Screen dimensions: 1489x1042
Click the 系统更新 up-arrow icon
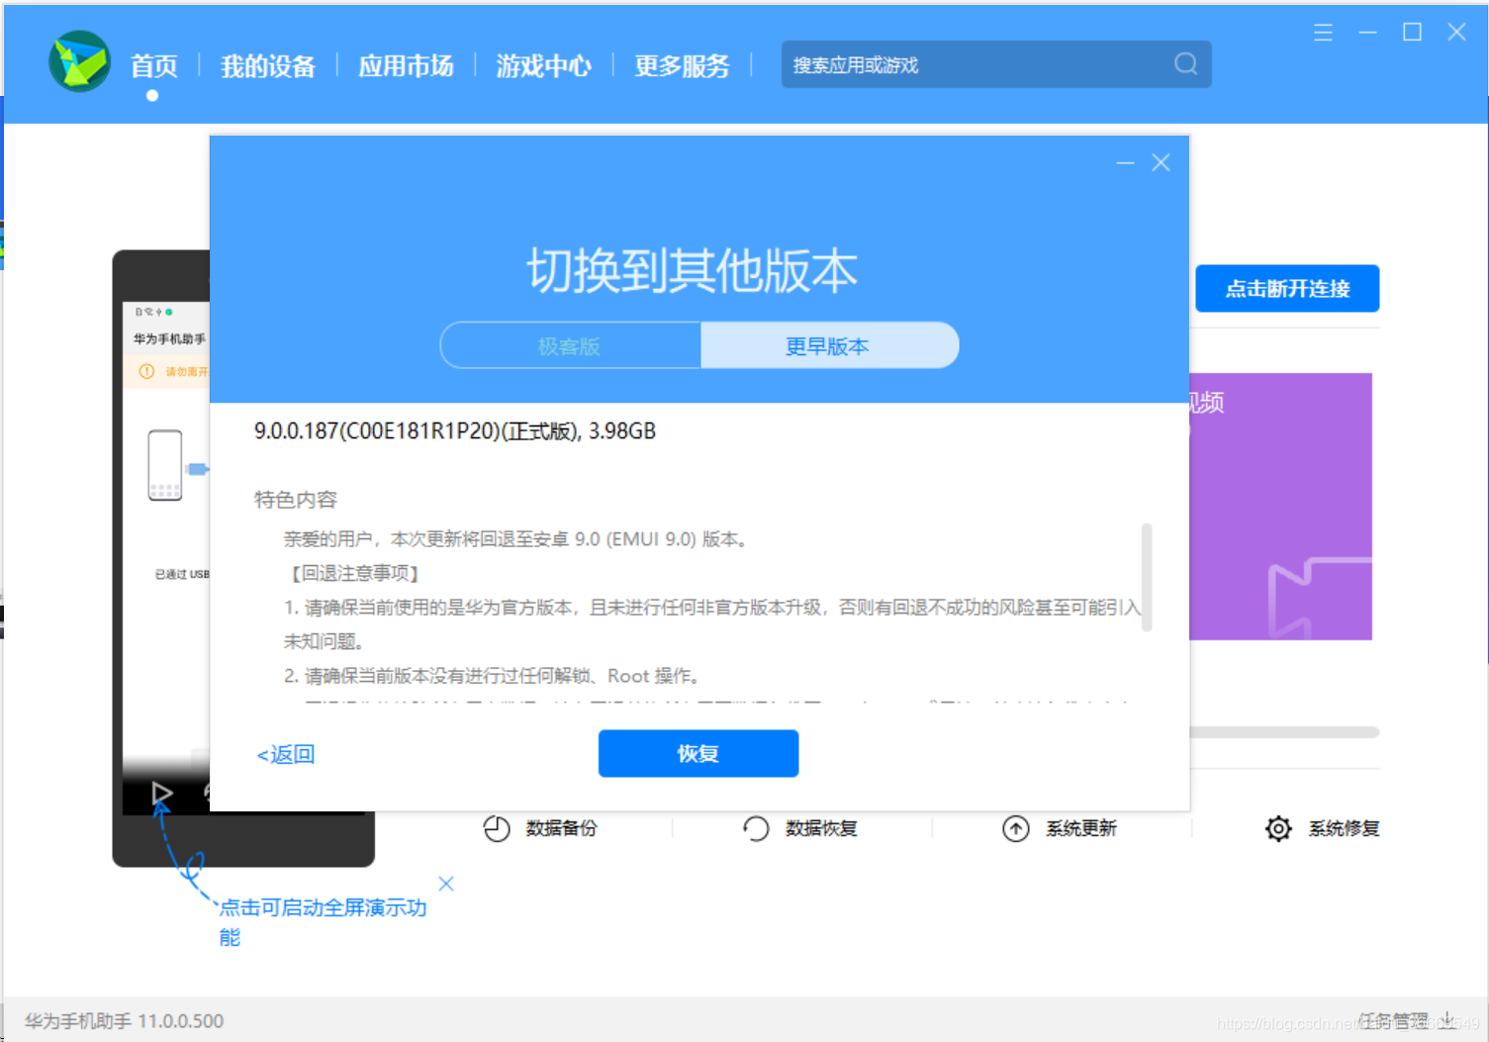[1016, 828]
